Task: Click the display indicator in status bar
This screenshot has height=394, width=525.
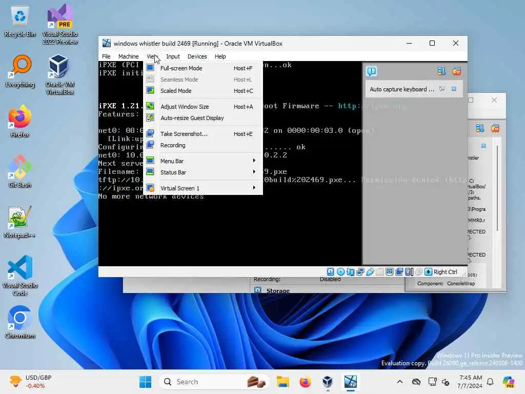Action: click(x=389, y=272)
